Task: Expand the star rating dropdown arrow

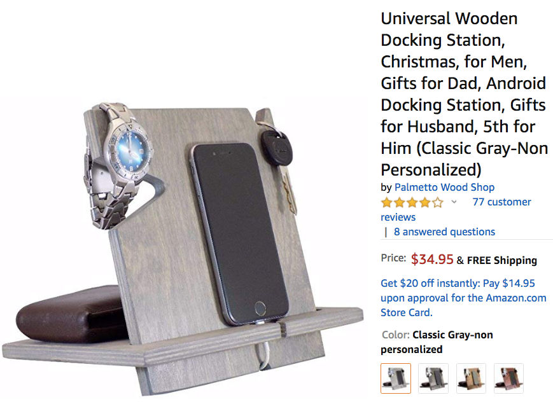Action: (454, 202)
